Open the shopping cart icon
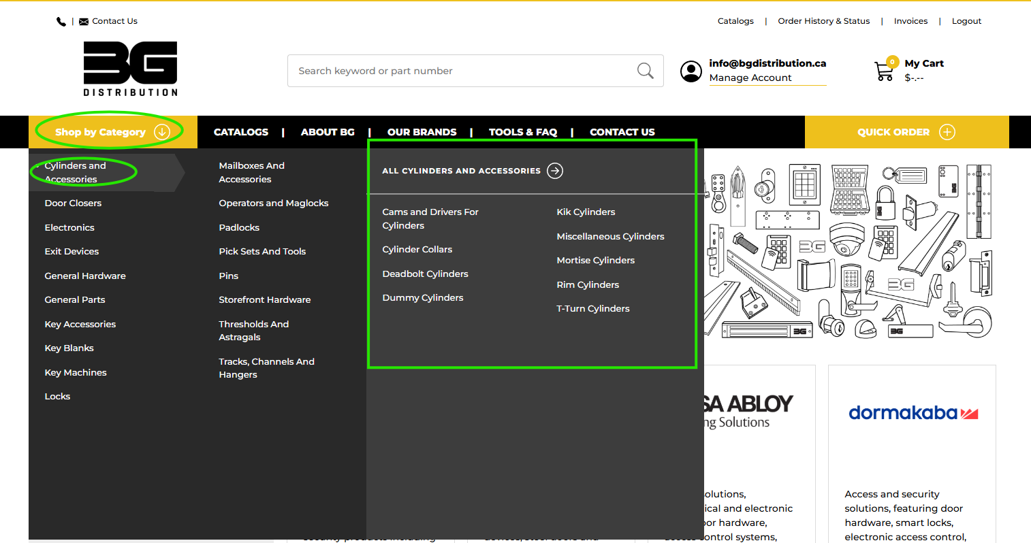 point(885,71)
